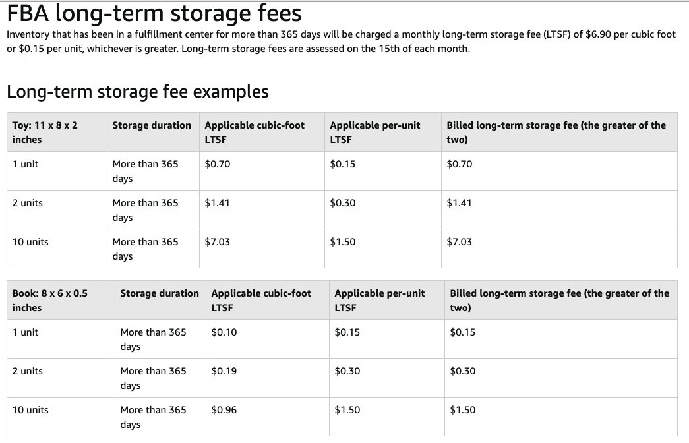The image size is (689, 443).
Task: Click the $0.10 cubic-foot fee cell
Action: [x=224, y=332]
